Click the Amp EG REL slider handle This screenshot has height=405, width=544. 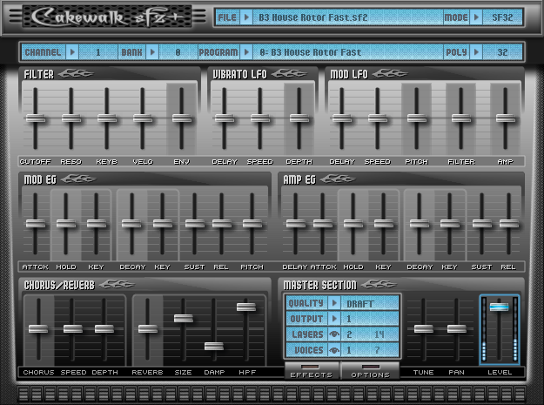509,224
